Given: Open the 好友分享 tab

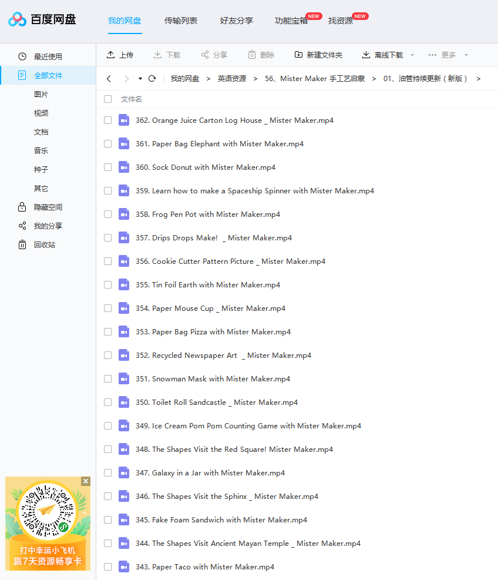Looking at the screenshot, I should tap(237, 21).
